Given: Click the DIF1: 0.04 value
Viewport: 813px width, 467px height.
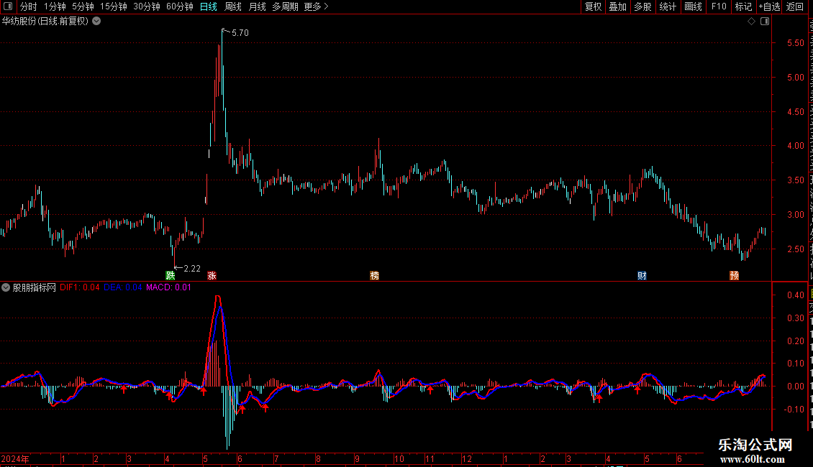Looking at the screenshot, I should tap(79, 287).
